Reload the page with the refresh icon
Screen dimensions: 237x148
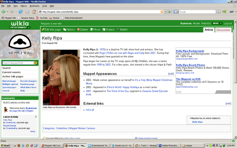[x=21, y=11]
